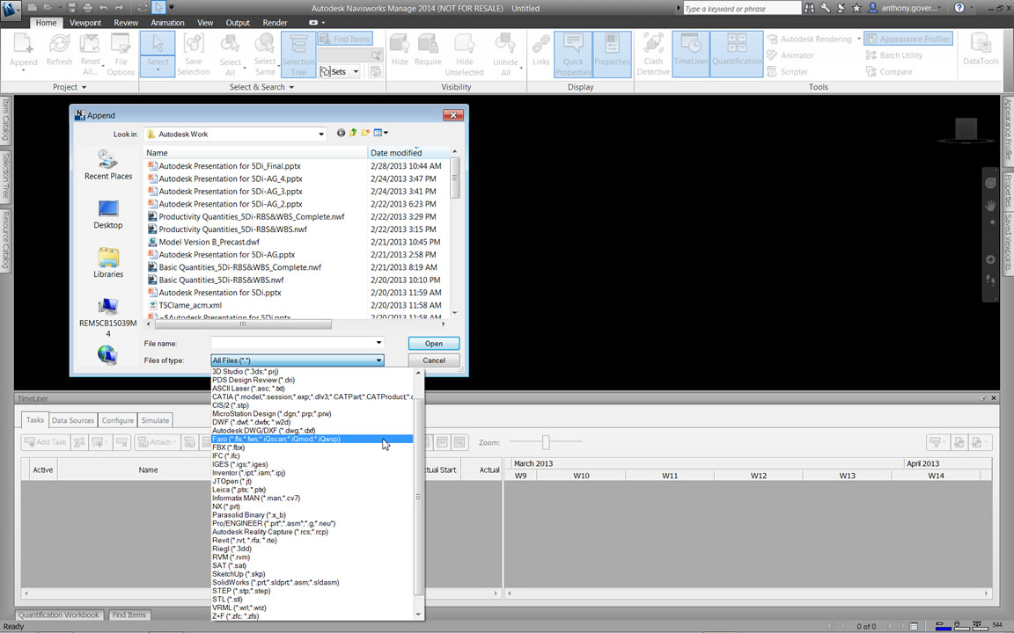Open the Data Sources tab in TimeLiner
Image resolution: width=1014 pixels, height=633 pixels.
[x=73, y=420]
